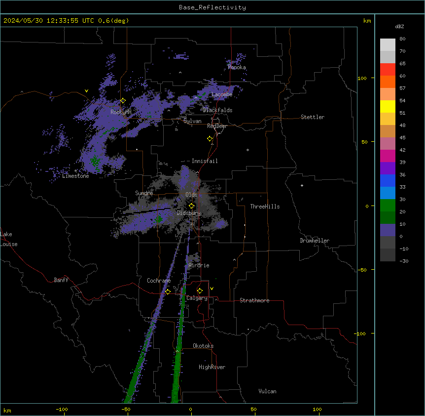Image resolution: width=425 pixels, height=416 pixels.
Task: Select the Innisfail label
Action: tap(205, 161)
